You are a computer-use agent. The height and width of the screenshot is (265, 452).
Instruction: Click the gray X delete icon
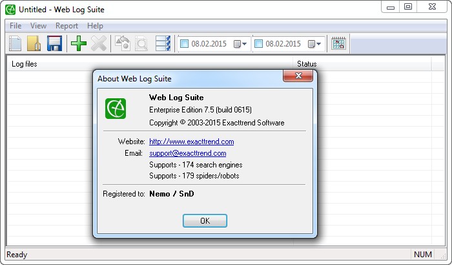[99, 43]
